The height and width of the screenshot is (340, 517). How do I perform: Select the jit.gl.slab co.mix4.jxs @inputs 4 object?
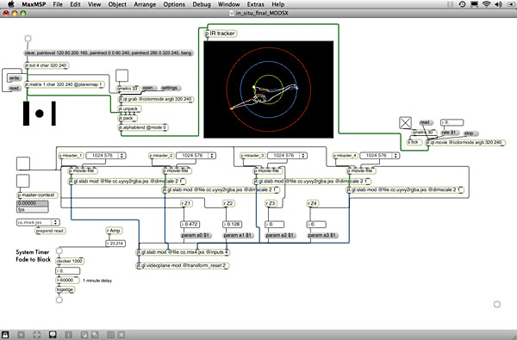point(183,252)
